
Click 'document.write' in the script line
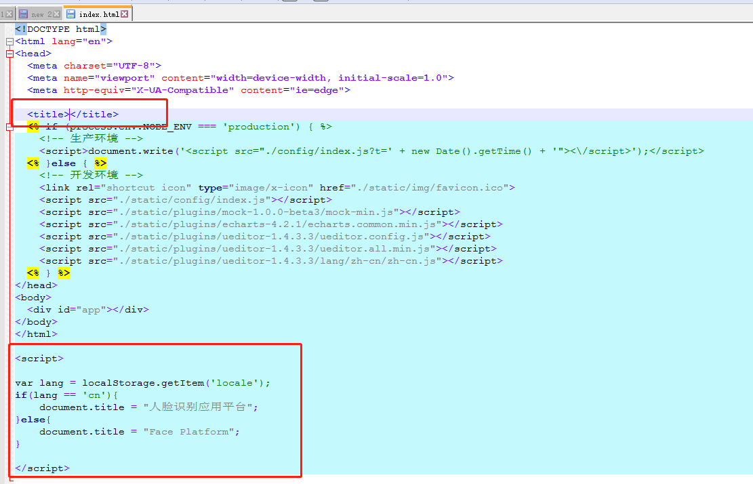click(131, 151)
